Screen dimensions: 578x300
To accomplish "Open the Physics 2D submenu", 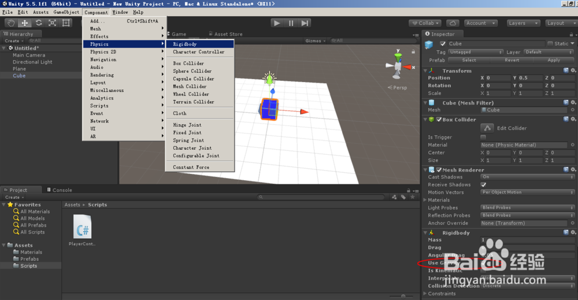I will 125,52.
